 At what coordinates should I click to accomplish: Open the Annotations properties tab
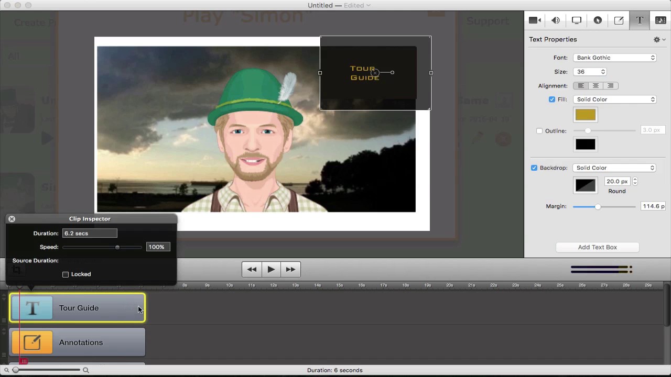pos(619,20)
